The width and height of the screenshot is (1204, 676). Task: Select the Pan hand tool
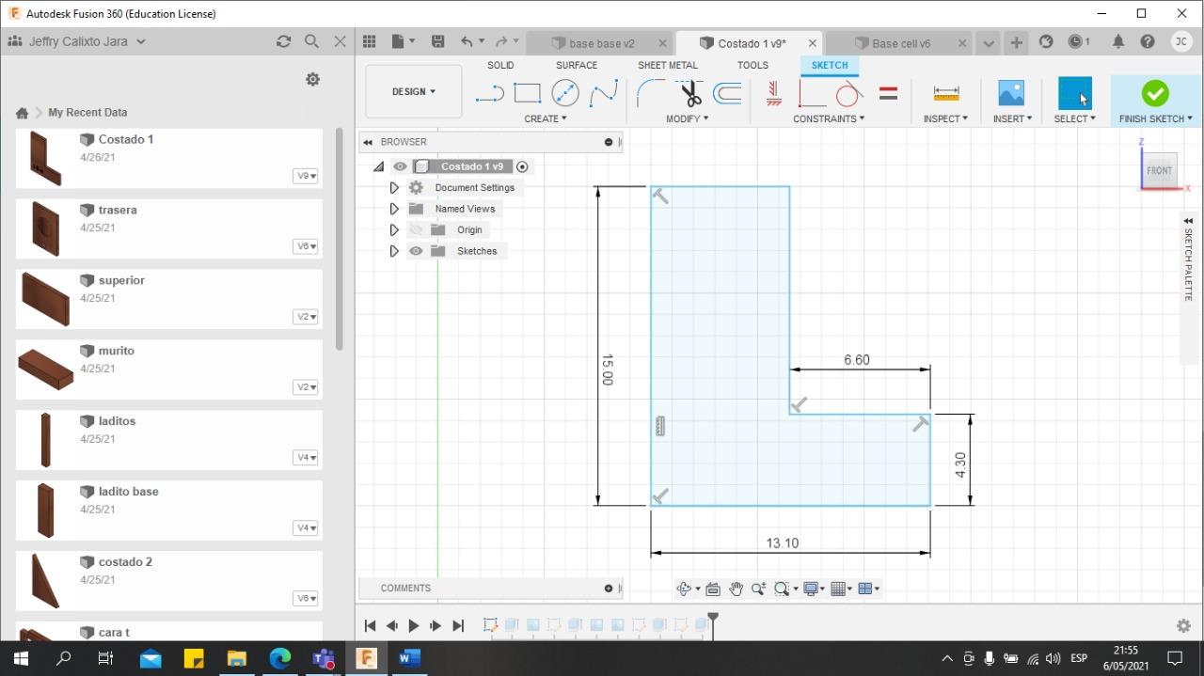click(x=736, y=589)
